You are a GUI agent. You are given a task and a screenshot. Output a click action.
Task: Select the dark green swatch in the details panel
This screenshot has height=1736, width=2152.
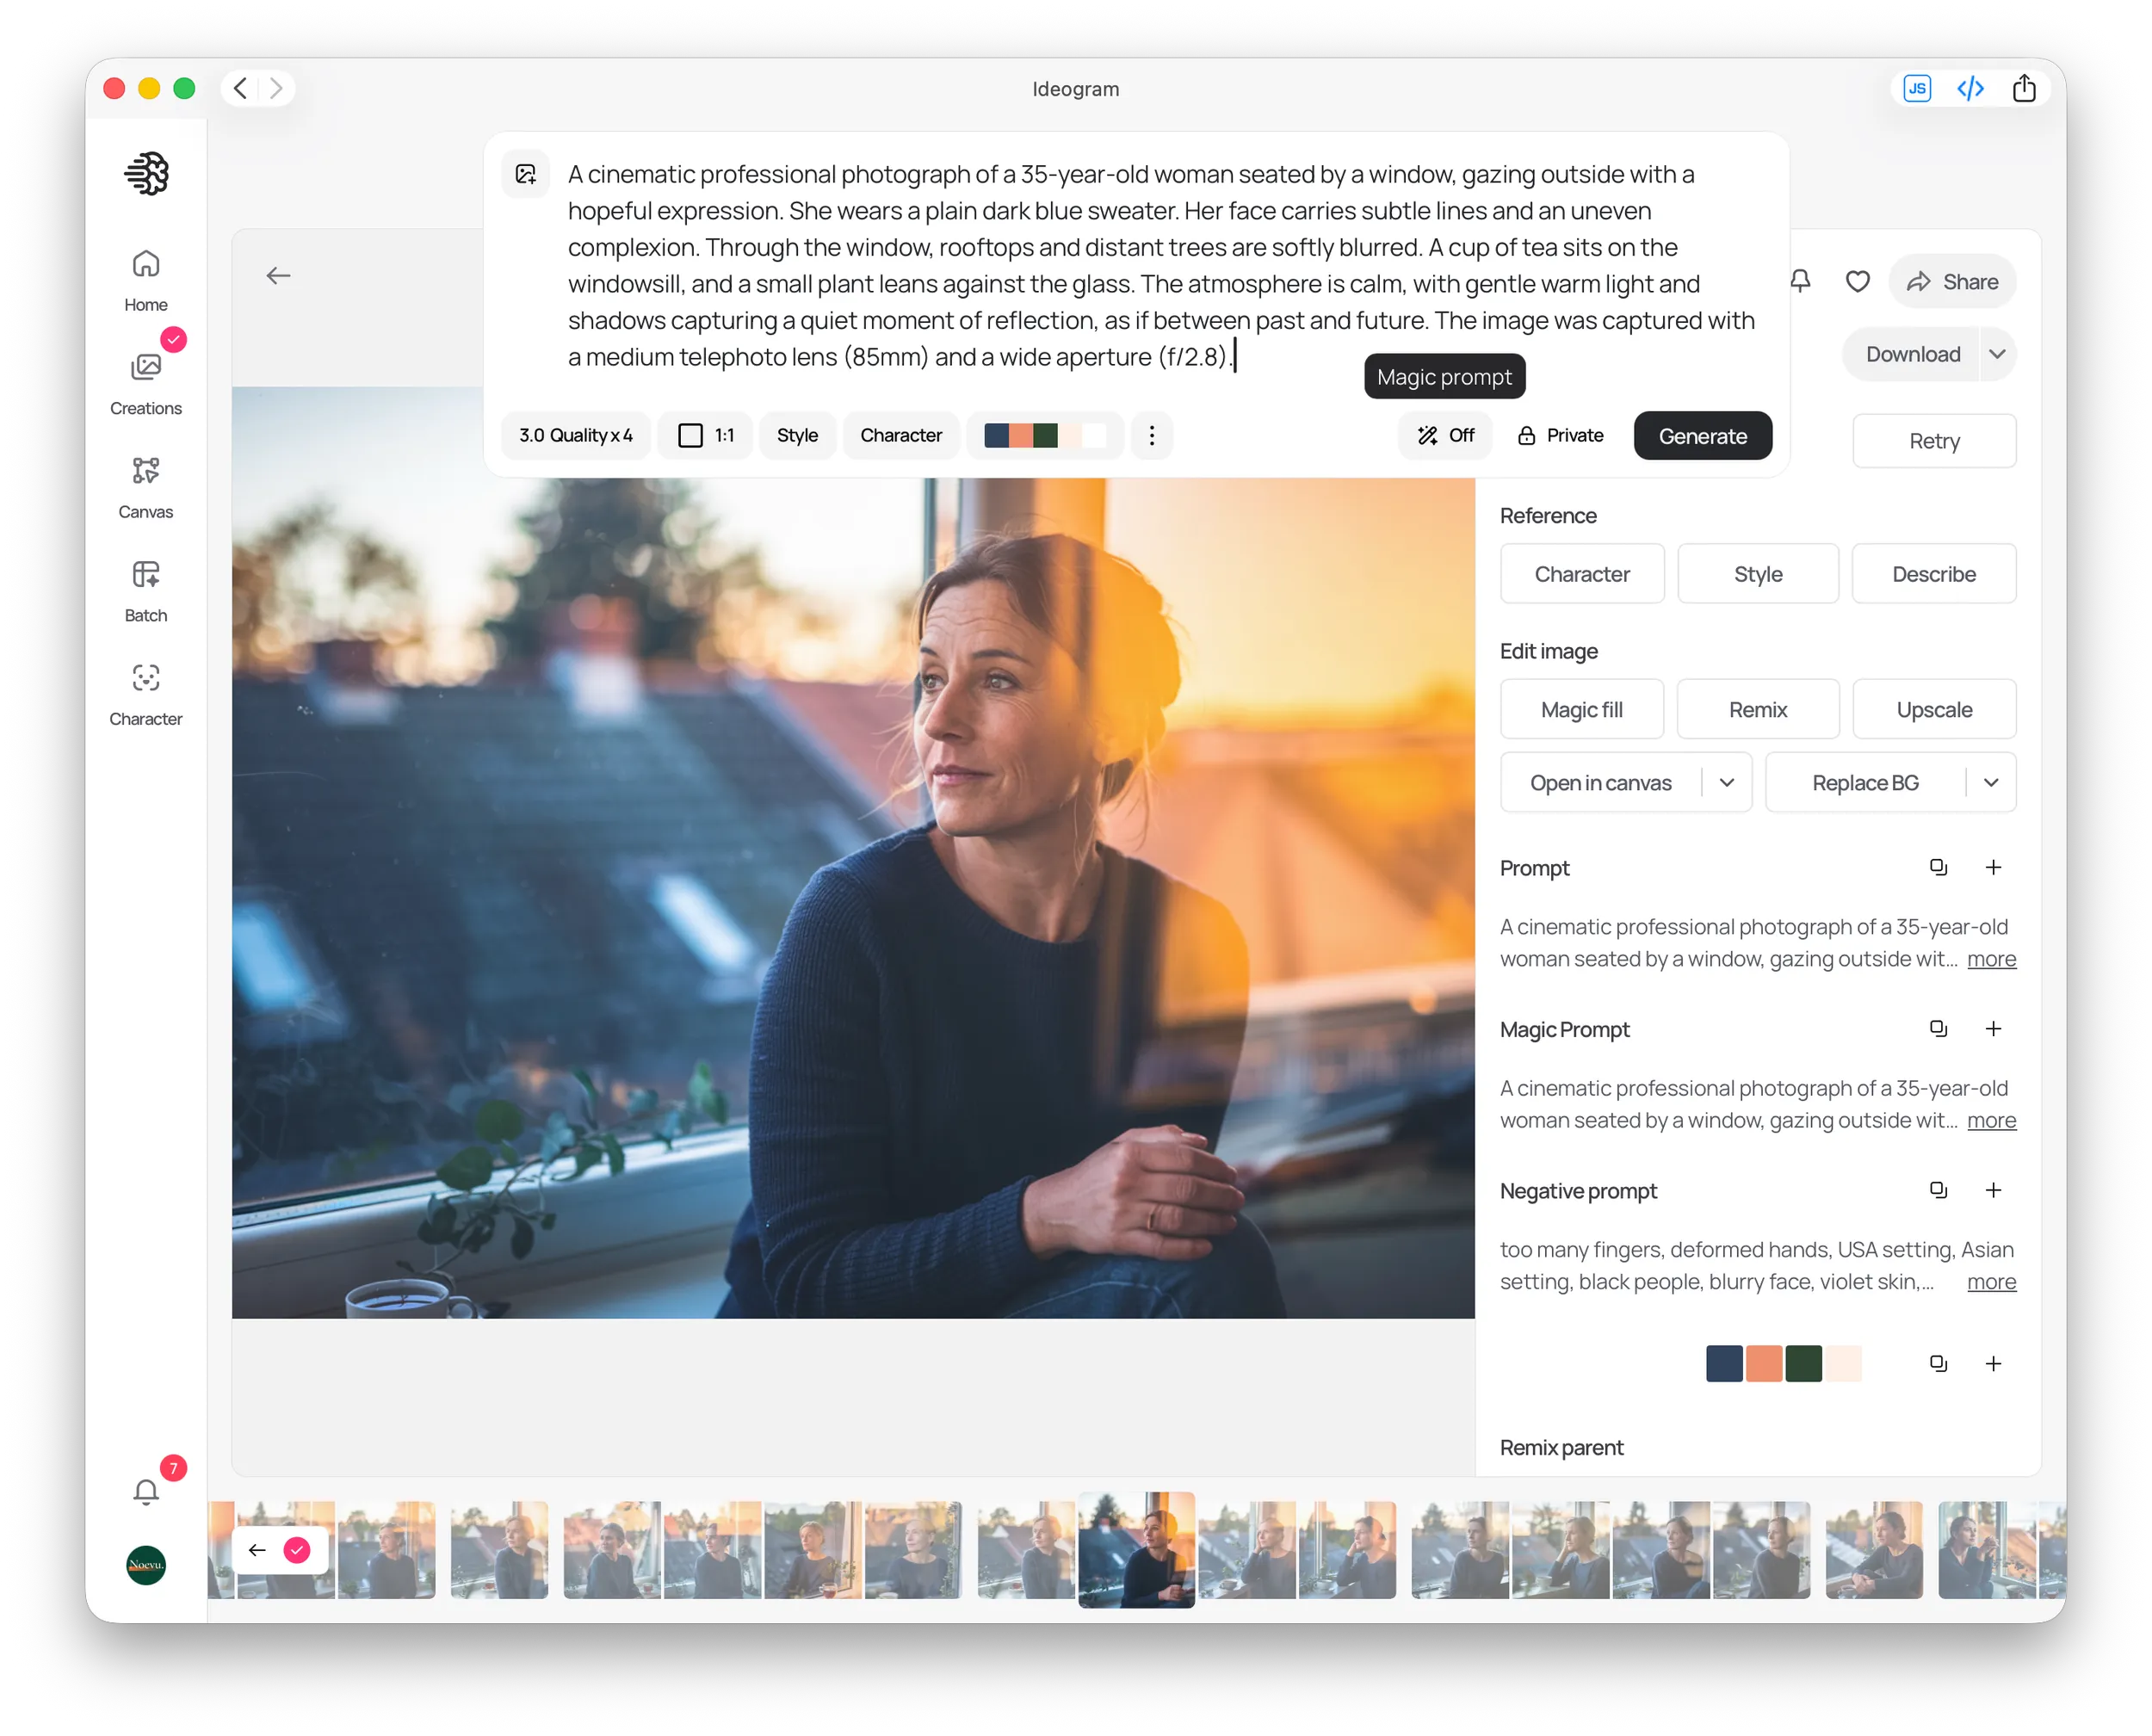(1804, 1363)
